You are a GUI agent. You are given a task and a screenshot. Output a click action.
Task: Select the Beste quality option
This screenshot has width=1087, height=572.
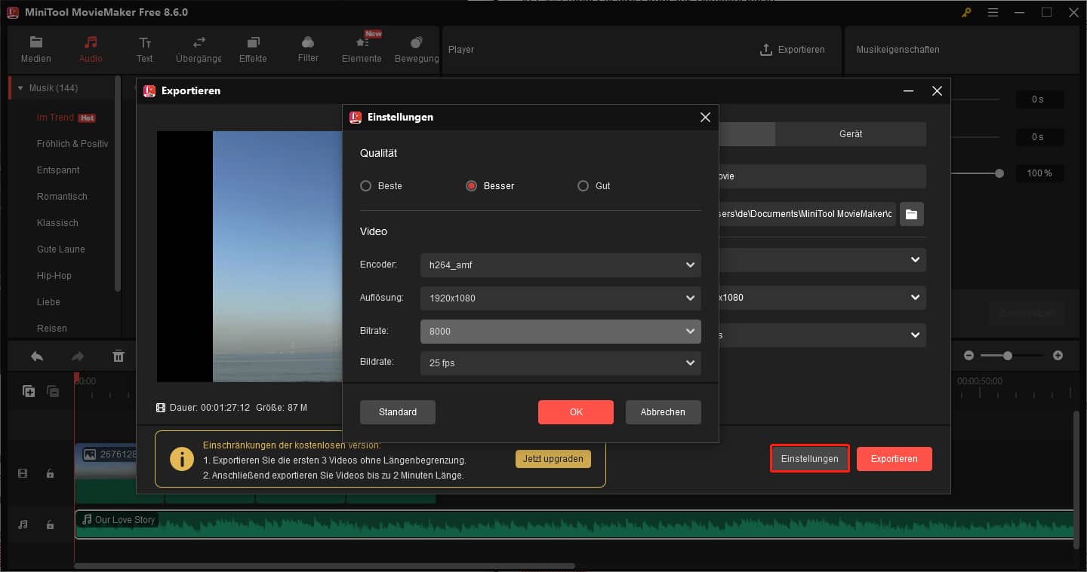click(x=365, y=185)
